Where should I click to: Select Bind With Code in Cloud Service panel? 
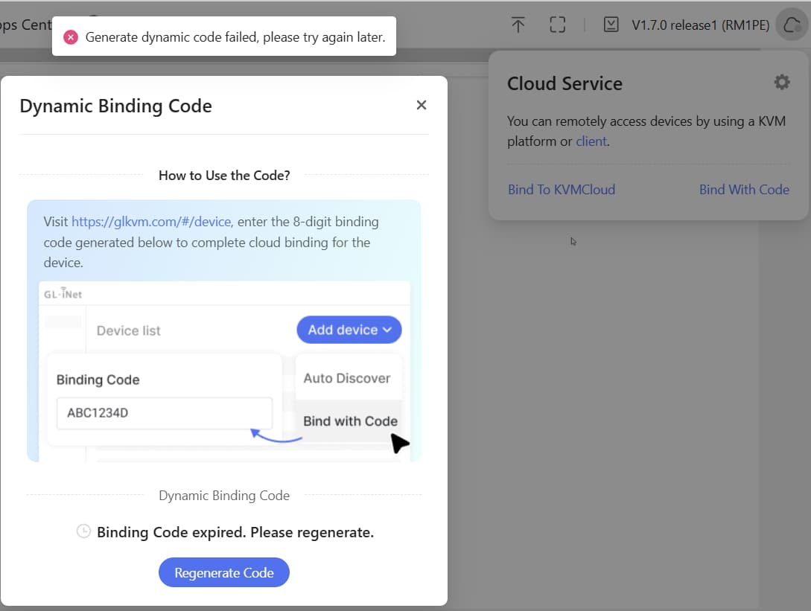tap(744, 189)
